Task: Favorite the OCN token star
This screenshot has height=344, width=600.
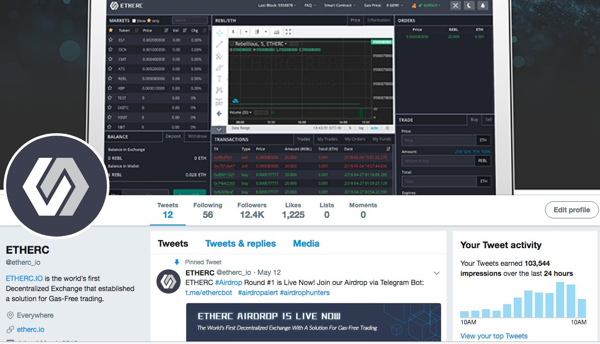Action: tap(111, 49)
